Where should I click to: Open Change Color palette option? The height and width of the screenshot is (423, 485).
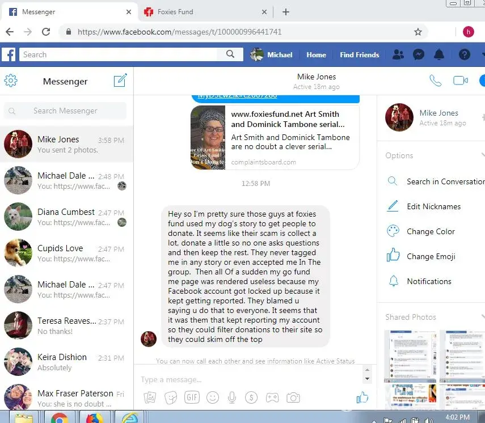click(x=431, y=231)
